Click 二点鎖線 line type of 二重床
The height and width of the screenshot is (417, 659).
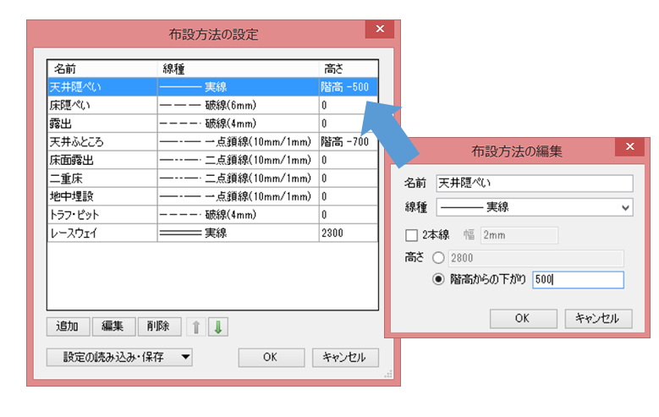click(238, 178)
